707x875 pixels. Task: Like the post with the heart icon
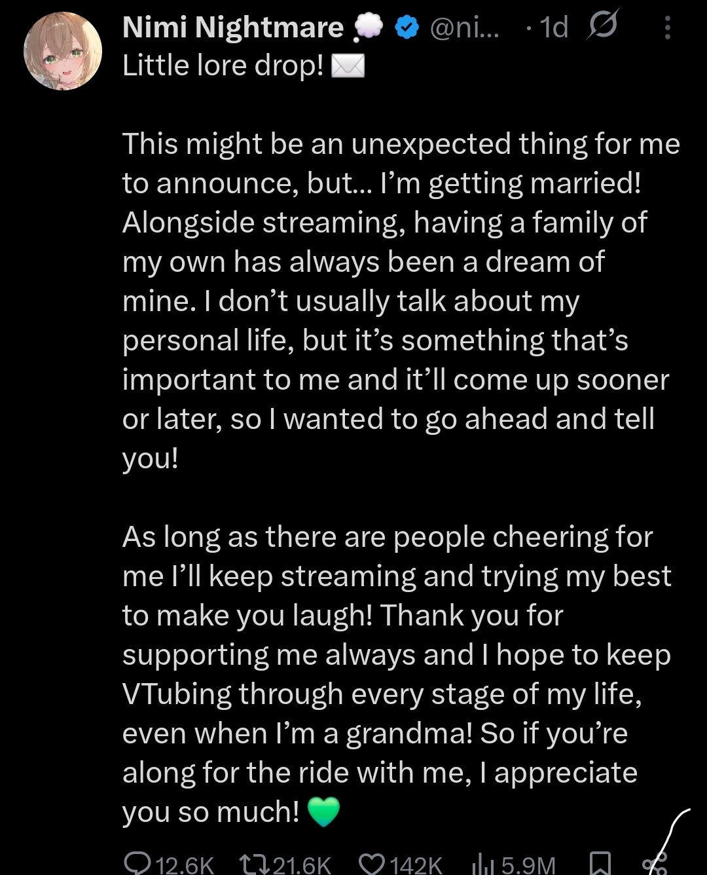tap(372, 864)
